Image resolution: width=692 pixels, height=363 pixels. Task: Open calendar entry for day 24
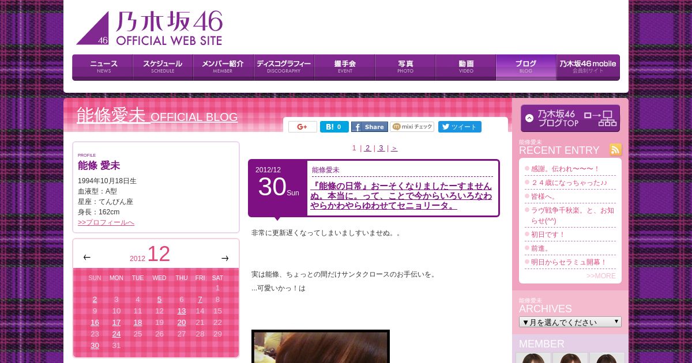click(x=116, y=334)
